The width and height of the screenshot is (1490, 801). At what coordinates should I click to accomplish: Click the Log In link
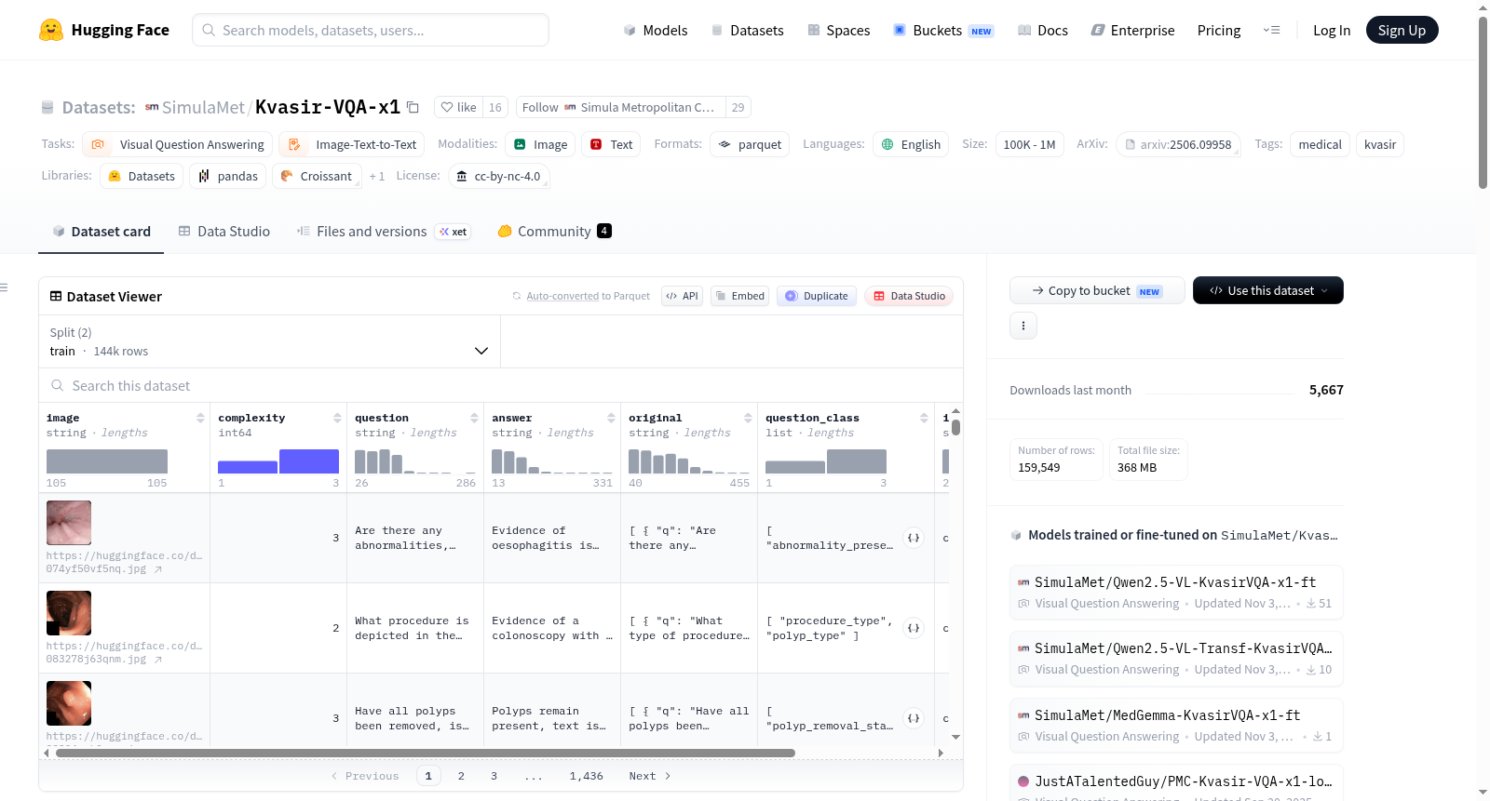tap(1332, 30)
